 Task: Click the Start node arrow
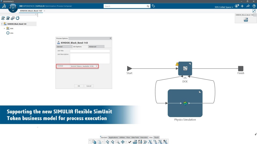(129, 69)
